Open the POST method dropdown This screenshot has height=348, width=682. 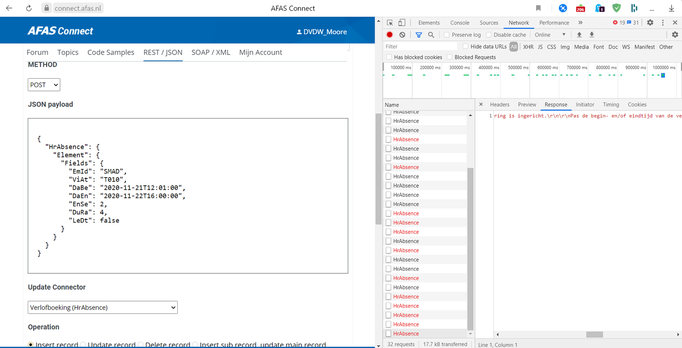pos(44,85)
